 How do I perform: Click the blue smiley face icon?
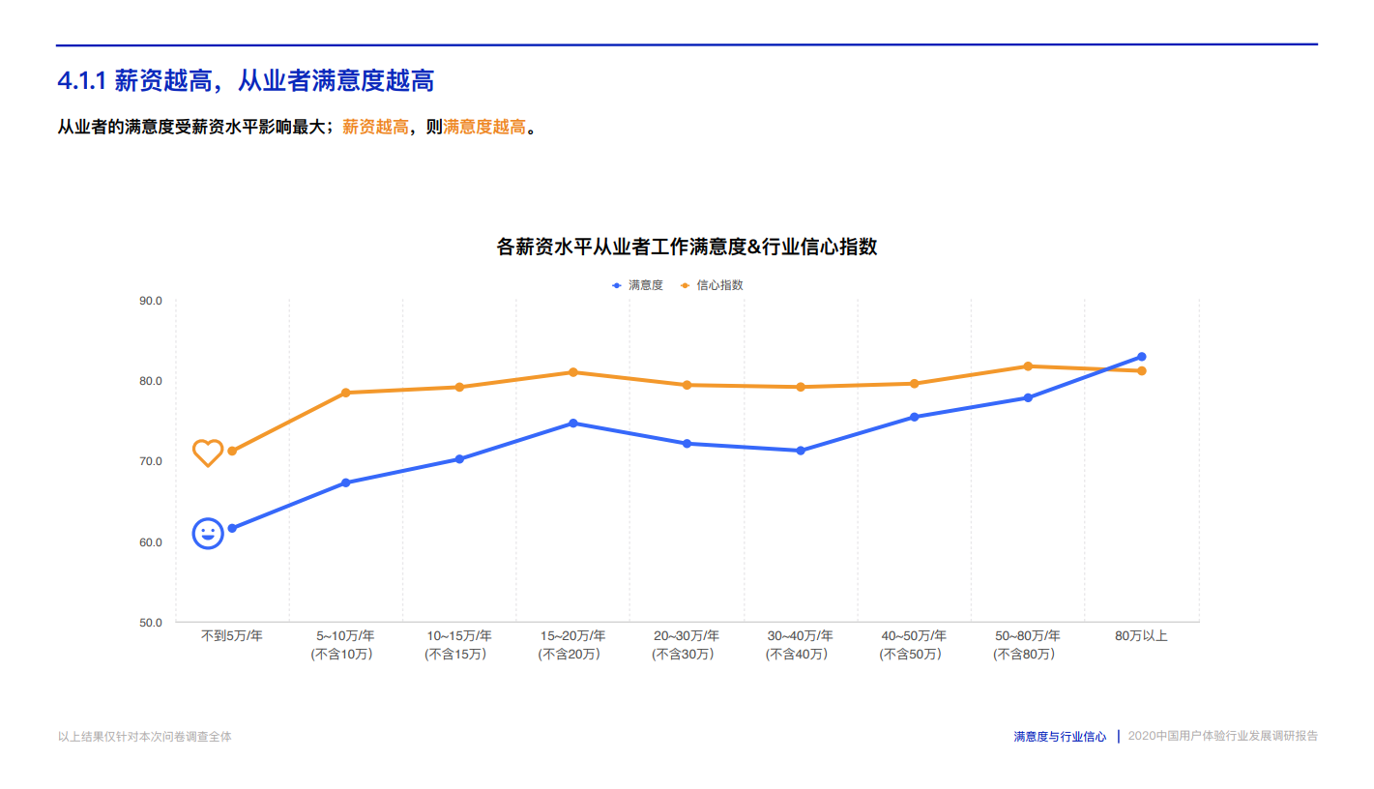click(208, 533)
